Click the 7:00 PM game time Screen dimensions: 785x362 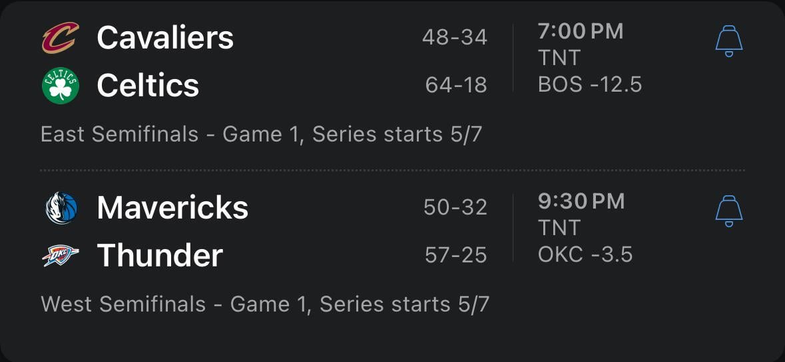coord(580,31)
